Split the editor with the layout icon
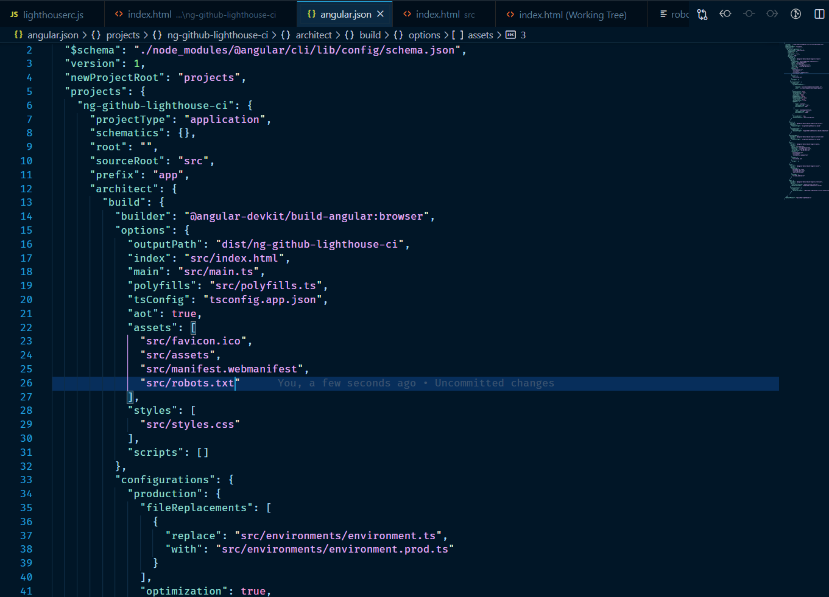Viewport: 829px width, 597px height. [x=819, y=14]
